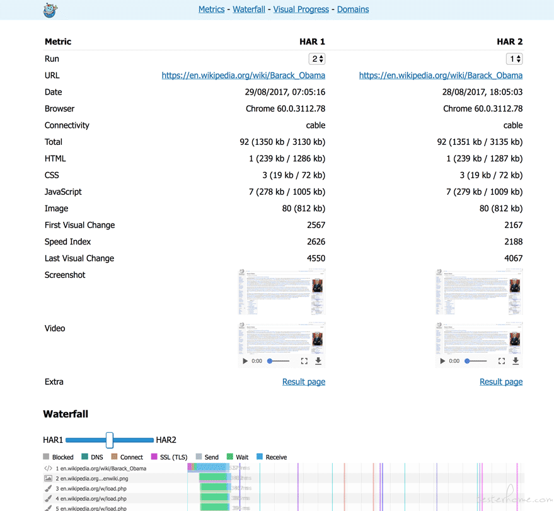Click the compare tool logo icon
The image size is (554, 511).
pyautogui.click(x=50, y=10)
